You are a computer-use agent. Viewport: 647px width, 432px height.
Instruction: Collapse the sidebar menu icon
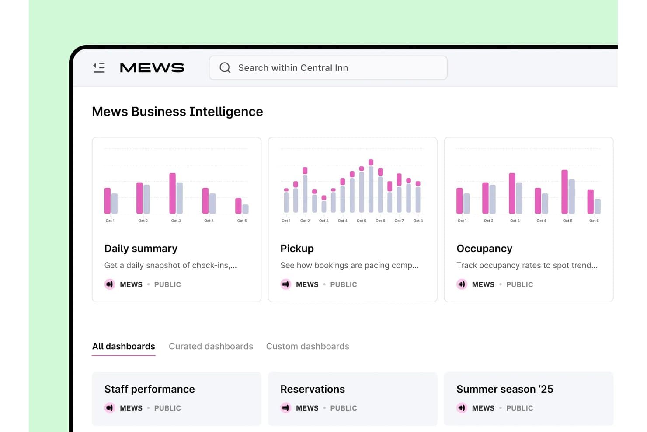(99, 68)
